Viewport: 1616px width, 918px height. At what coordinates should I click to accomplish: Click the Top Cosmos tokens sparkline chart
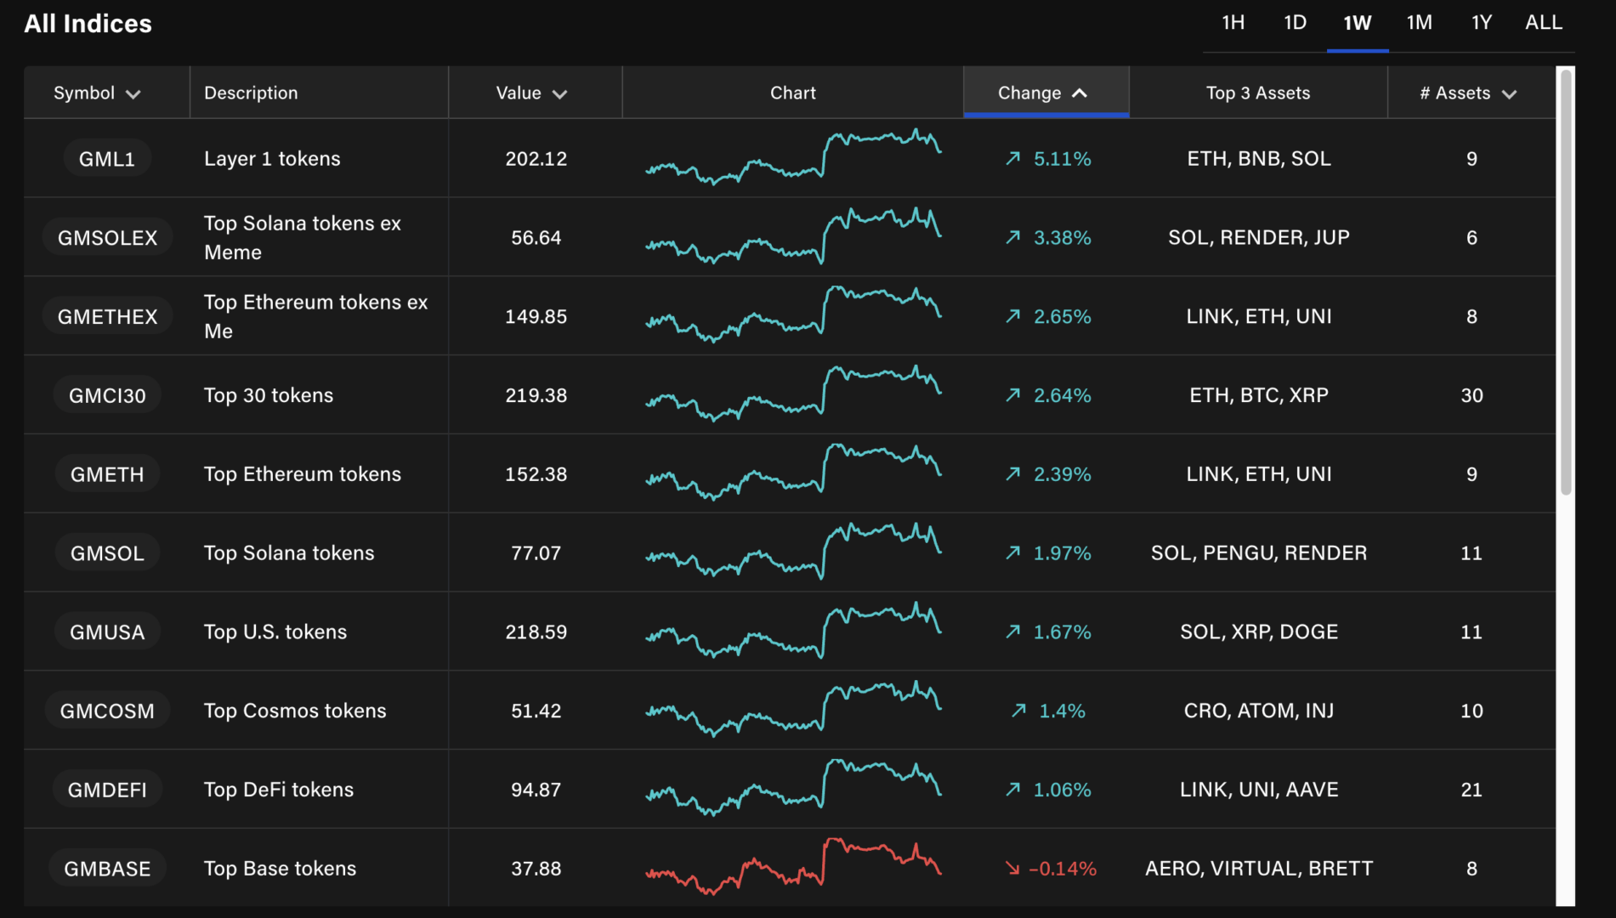coord(793,709)
